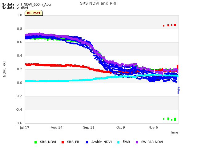Click the Oct 9 x-axis tick label
Image resolution: width=197 pixels, height=148 pixels.
121,127
